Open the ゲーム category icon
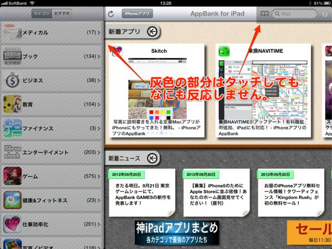 pos(12,176)
